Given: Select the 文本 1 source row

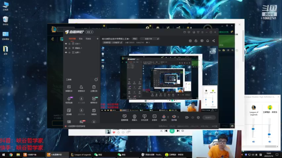Looking at the screenshot, I should click(x=81, y=44).
